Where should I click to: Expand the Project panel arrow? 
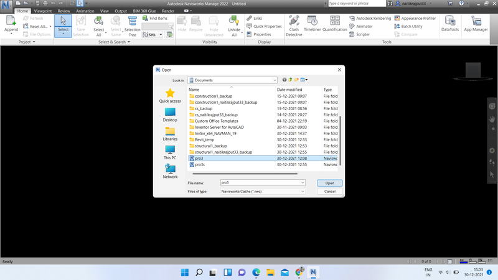click(x=34, y=42)
